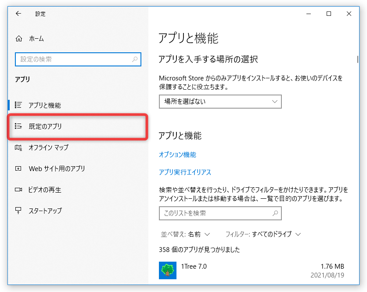Click the magnifier icon in このリストを検索 box

pyautogui.click(x=275, y=213)
